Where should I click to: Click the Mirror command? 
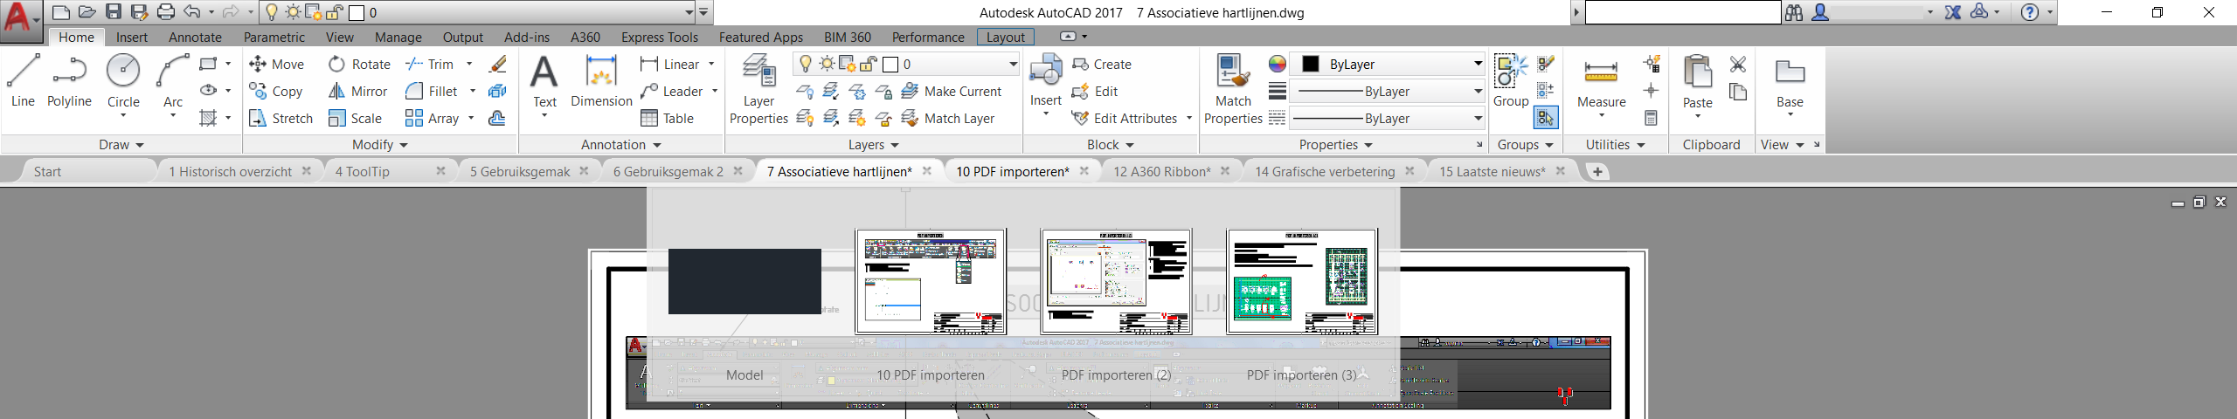[357, 92]
